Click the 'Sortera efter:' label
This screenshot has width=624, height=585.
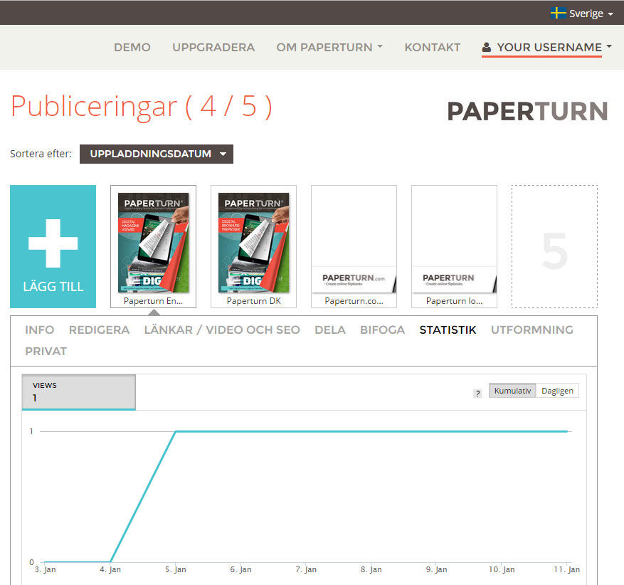coord(41,154)
